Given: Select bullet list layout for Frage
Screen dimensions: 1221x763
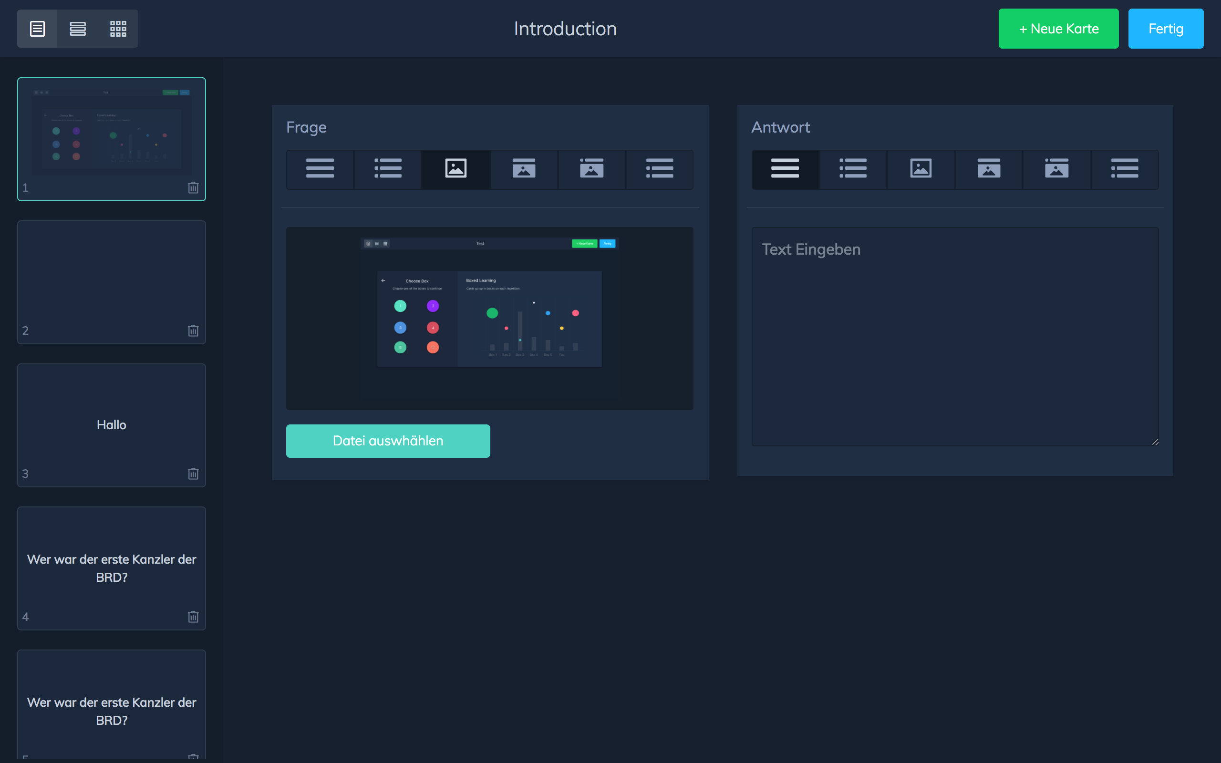Looking at the screenshot, I should (x=387, y=168).
